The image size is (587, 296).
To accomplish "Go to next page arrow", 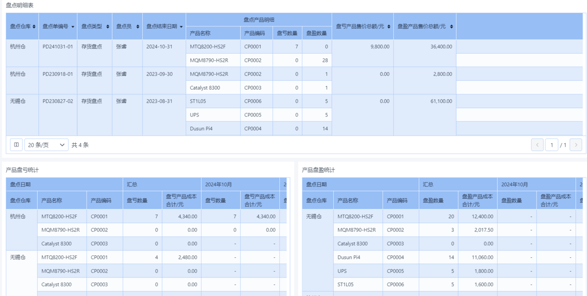I will pyautogui.click(x=576, y=145).
